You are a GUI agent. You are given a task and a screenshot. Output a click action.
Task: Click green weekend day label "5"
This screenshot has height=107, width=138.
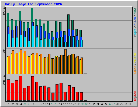tap(25, 104)
